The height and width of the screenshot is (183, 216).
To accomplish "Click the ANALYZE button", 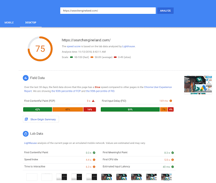I will [x=165, y=11].
